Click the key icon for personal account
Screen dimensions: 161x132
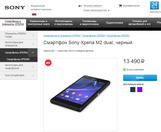coord(80,6)
